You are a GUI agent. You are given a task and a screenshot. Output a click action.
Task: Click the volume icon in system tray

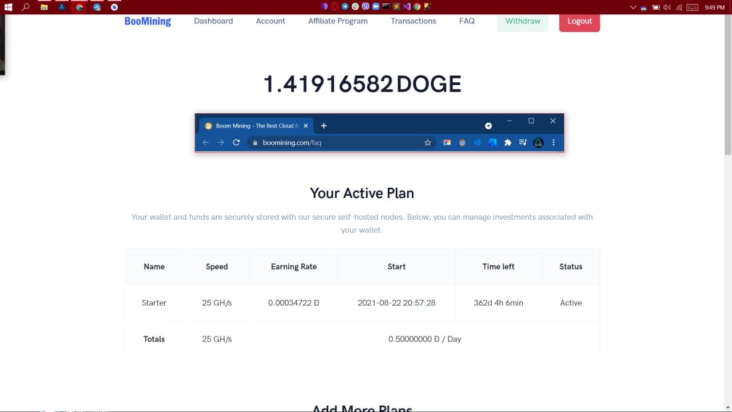coord(667,7)
